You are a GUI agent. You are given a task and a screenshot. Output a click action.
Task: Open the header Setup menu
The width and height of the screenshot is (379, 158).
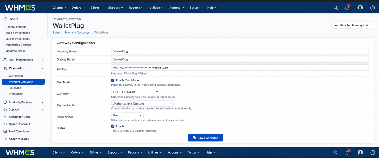tap(195, 8)
